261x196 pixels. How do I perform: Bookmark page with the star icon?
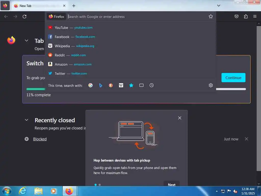click(211, 16)
